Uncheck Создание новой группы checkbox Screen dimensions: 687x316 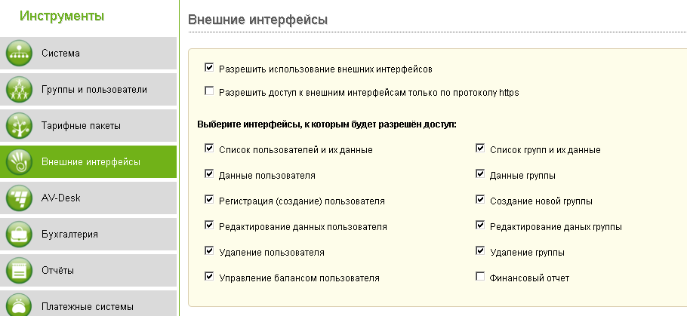480,200
